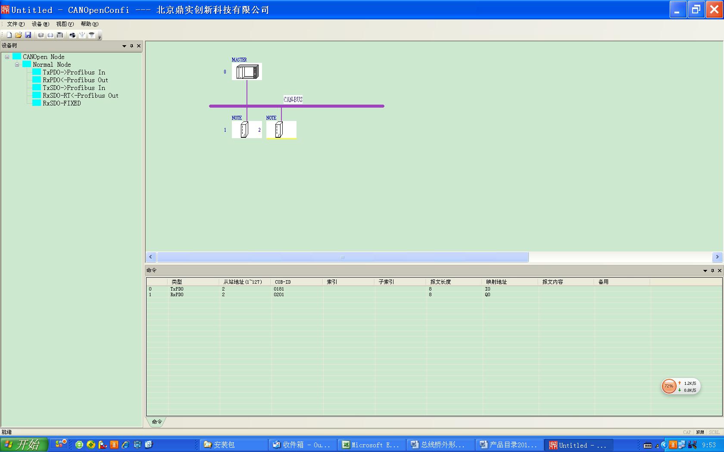
Task: Select the TxPDO row in command table
Action: coord(177,289)
